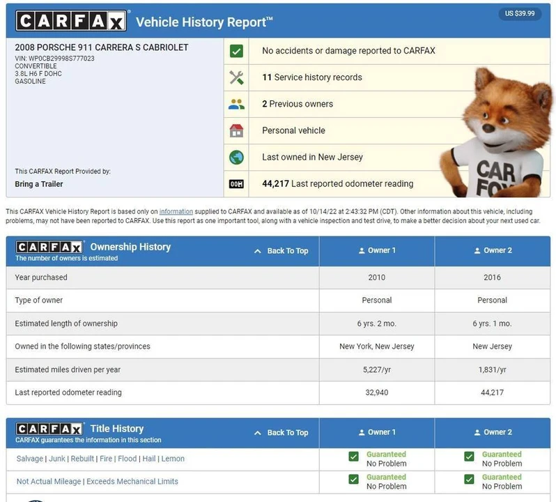Viewport: 556px width, 502px height.
Task: Click Owner 1 Salvage row guaranteed checkmark
Action: tap(353, 457)
